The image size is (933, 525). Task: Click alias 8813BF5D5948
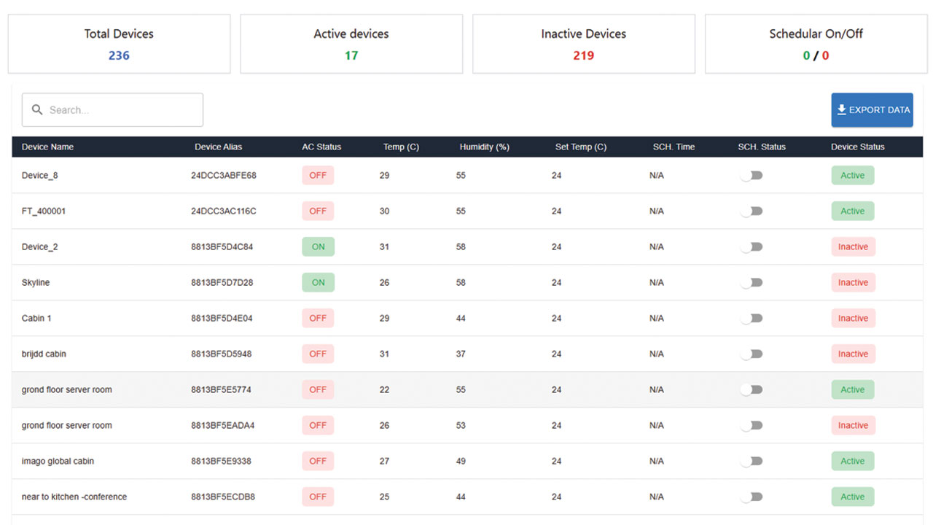tap(222, 354)
